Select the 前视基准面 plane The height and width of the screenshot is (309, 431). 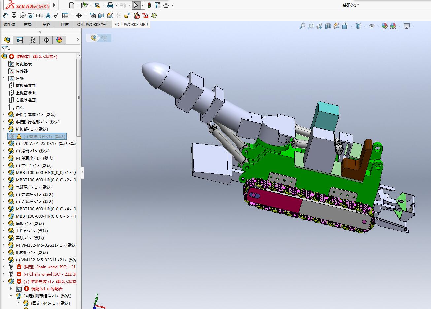[x=25, y=85]
